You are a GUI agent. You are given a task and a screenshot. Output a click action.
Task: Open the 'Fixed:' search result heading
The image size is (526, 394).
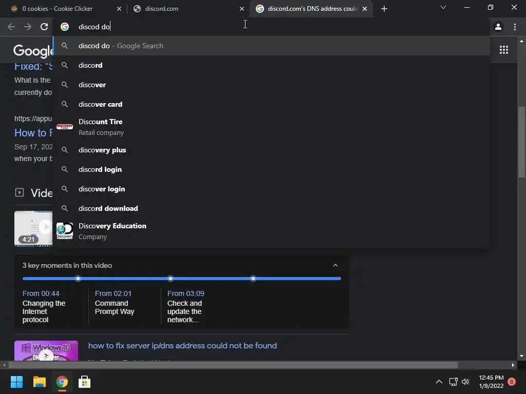coord(33,67)
